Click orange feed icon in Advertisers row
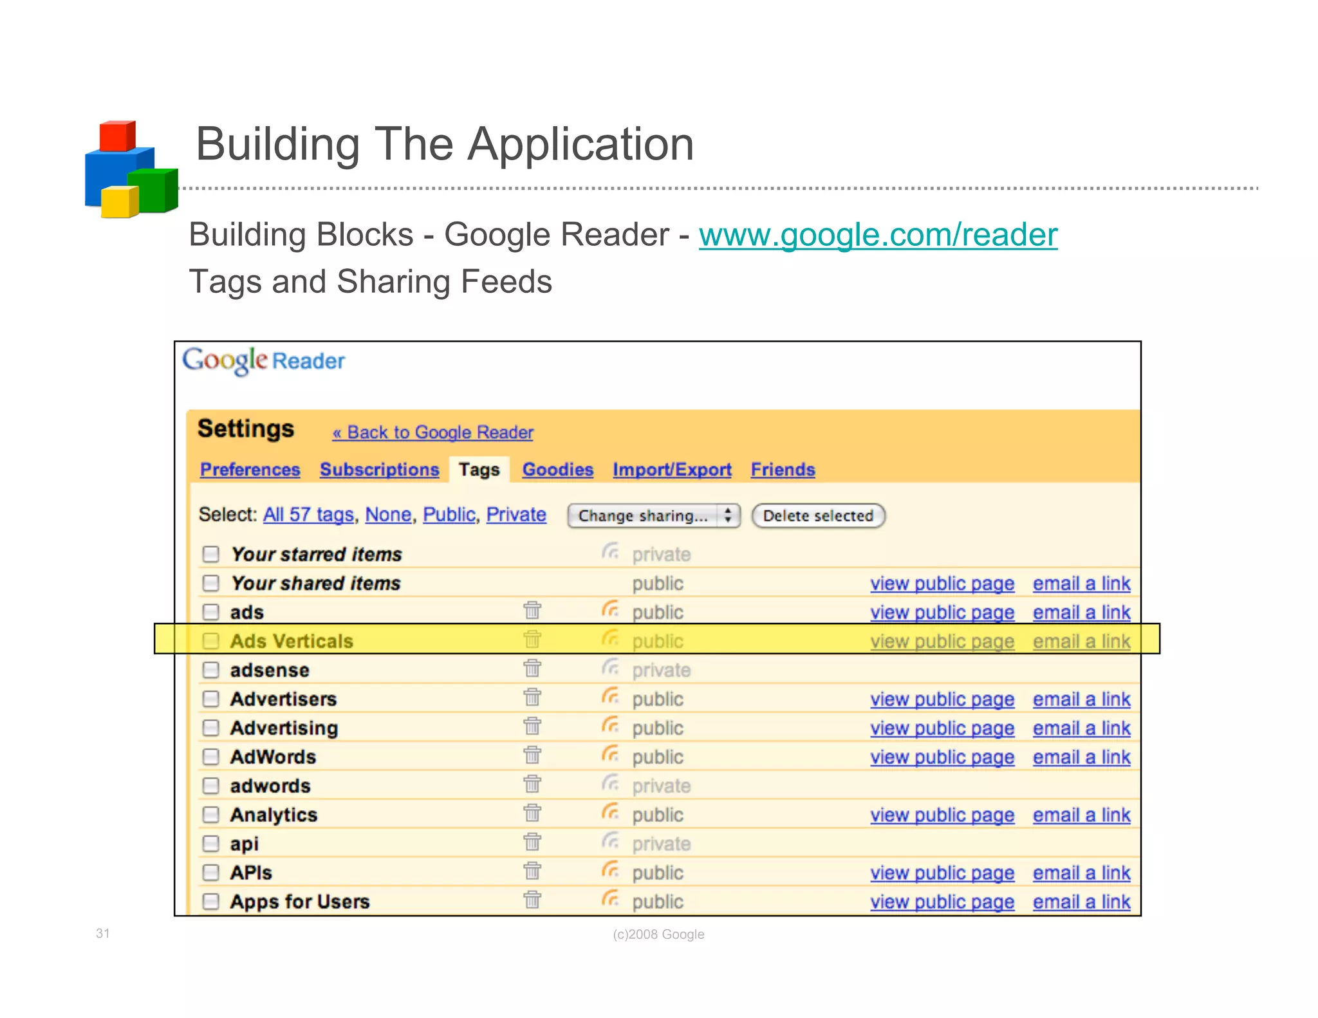The height and width of the screenshot is (1018, 1318). point(610,696)
